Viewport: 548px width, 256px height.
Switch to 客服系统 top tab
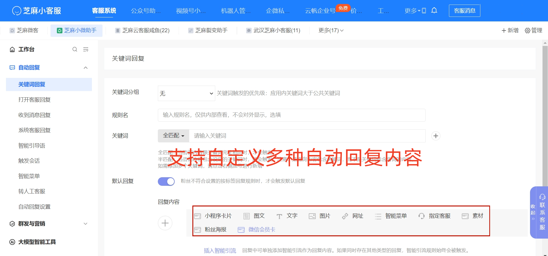coord(104,11)
